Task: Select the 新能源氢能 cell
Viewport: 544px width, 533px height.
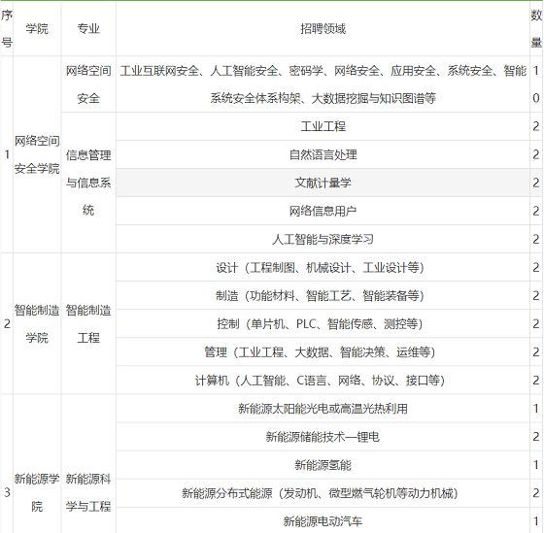Action: coord(323,465)
